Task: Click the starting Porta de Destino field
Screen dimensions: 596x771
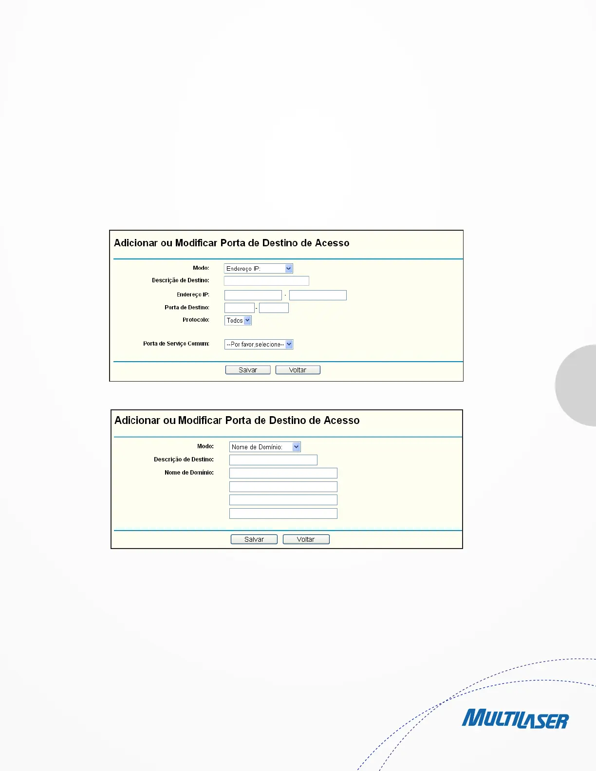Action: point(240,308)
